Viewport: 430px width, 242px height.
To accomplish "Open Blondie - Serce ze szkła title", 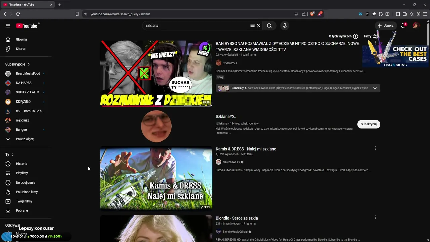I will pos(237,218).
